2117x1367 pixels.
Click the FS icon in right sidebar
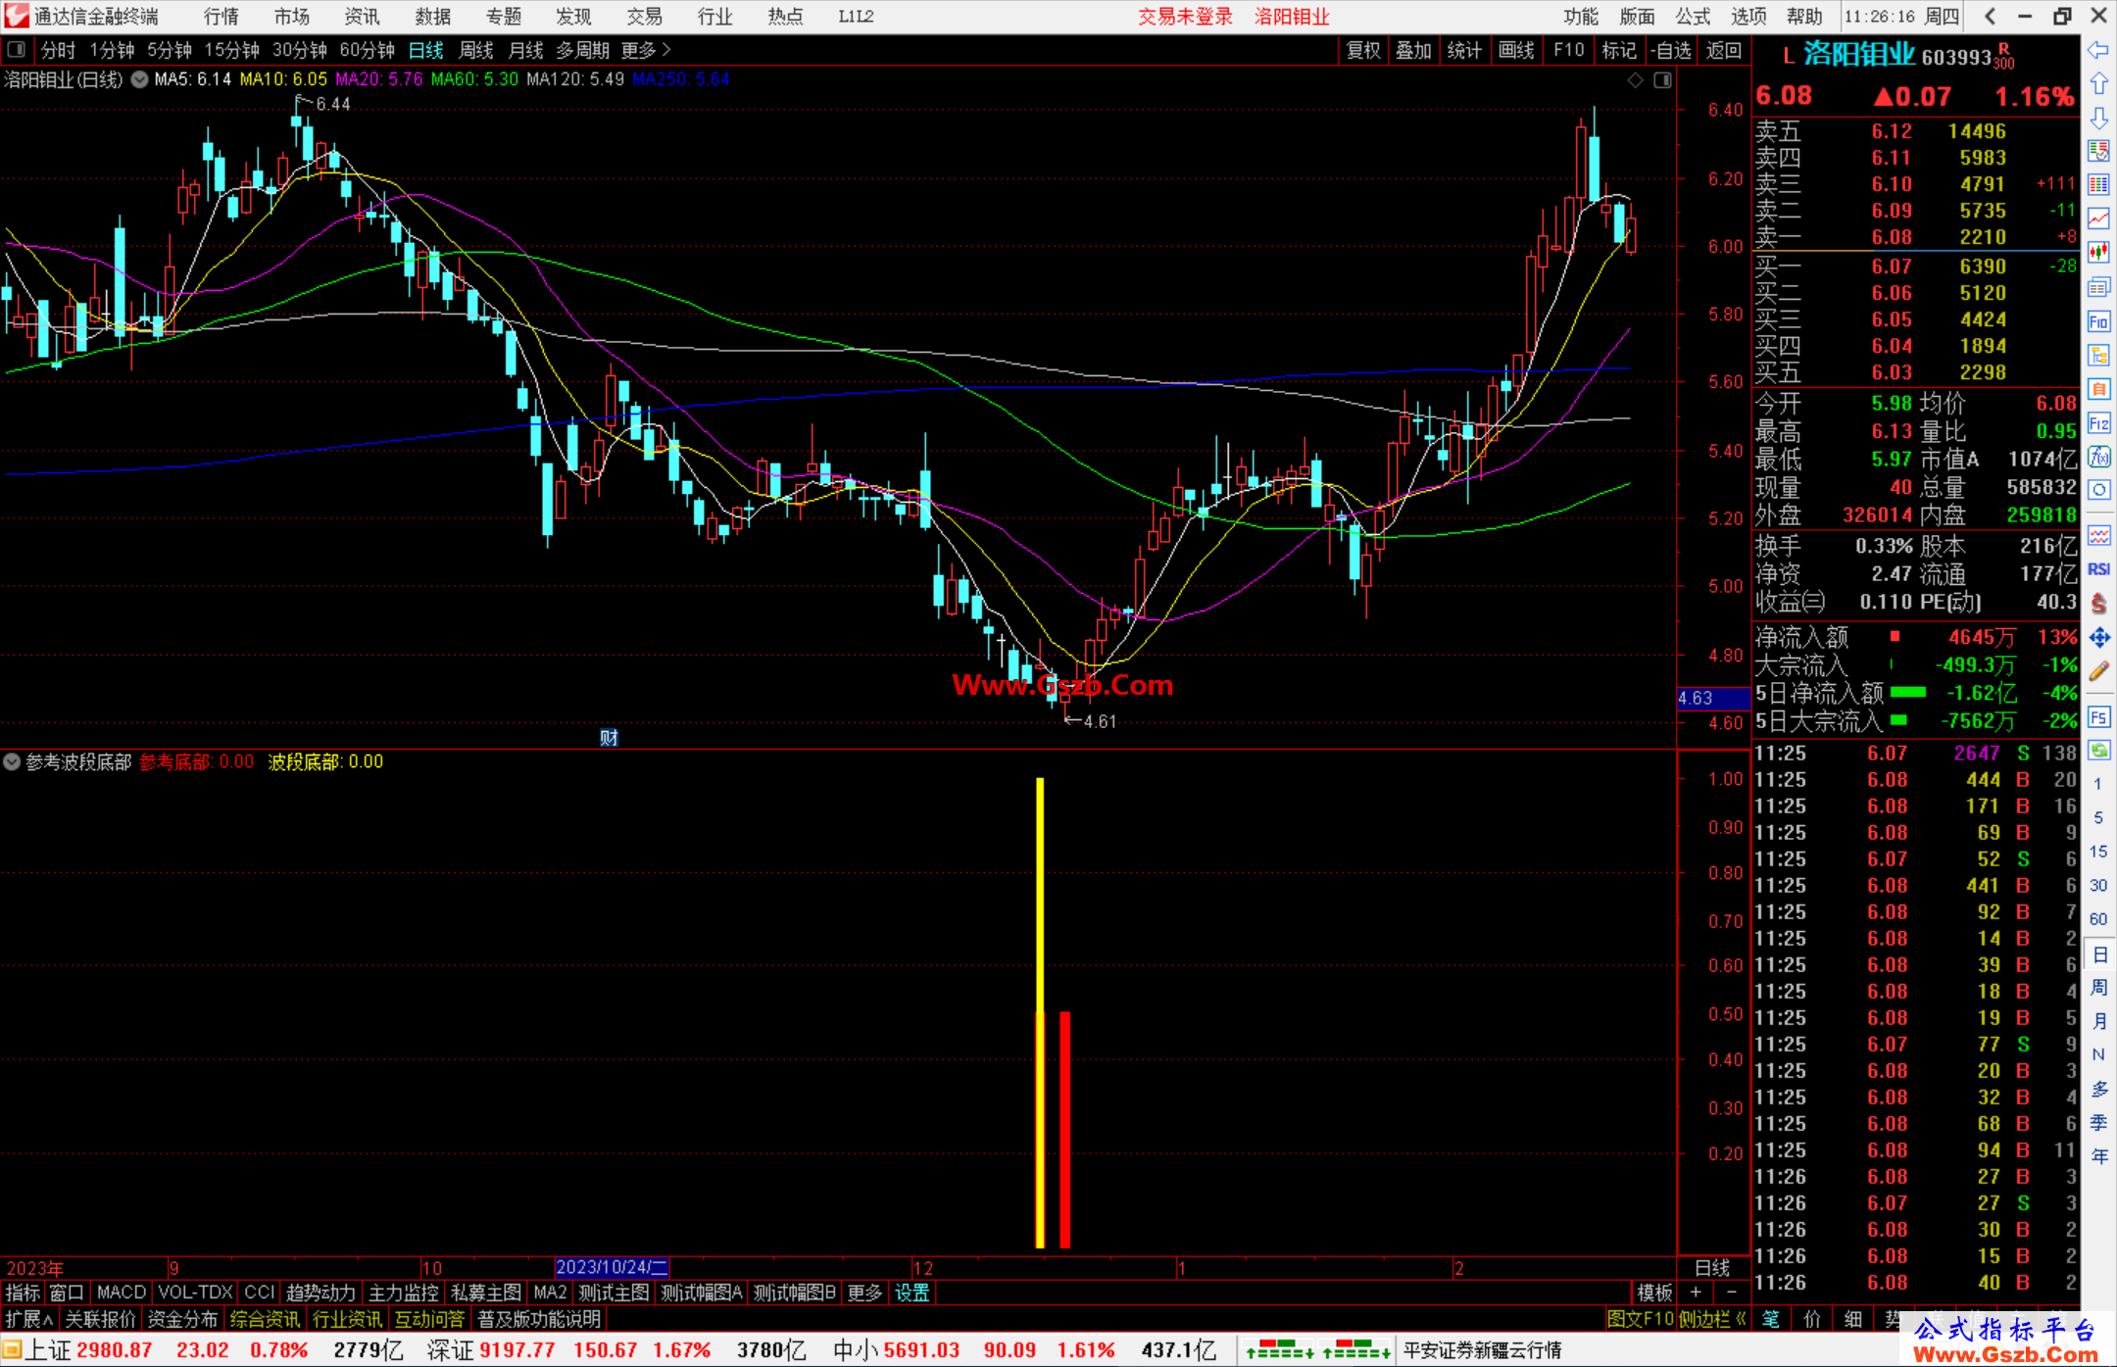pos(2098,717)
